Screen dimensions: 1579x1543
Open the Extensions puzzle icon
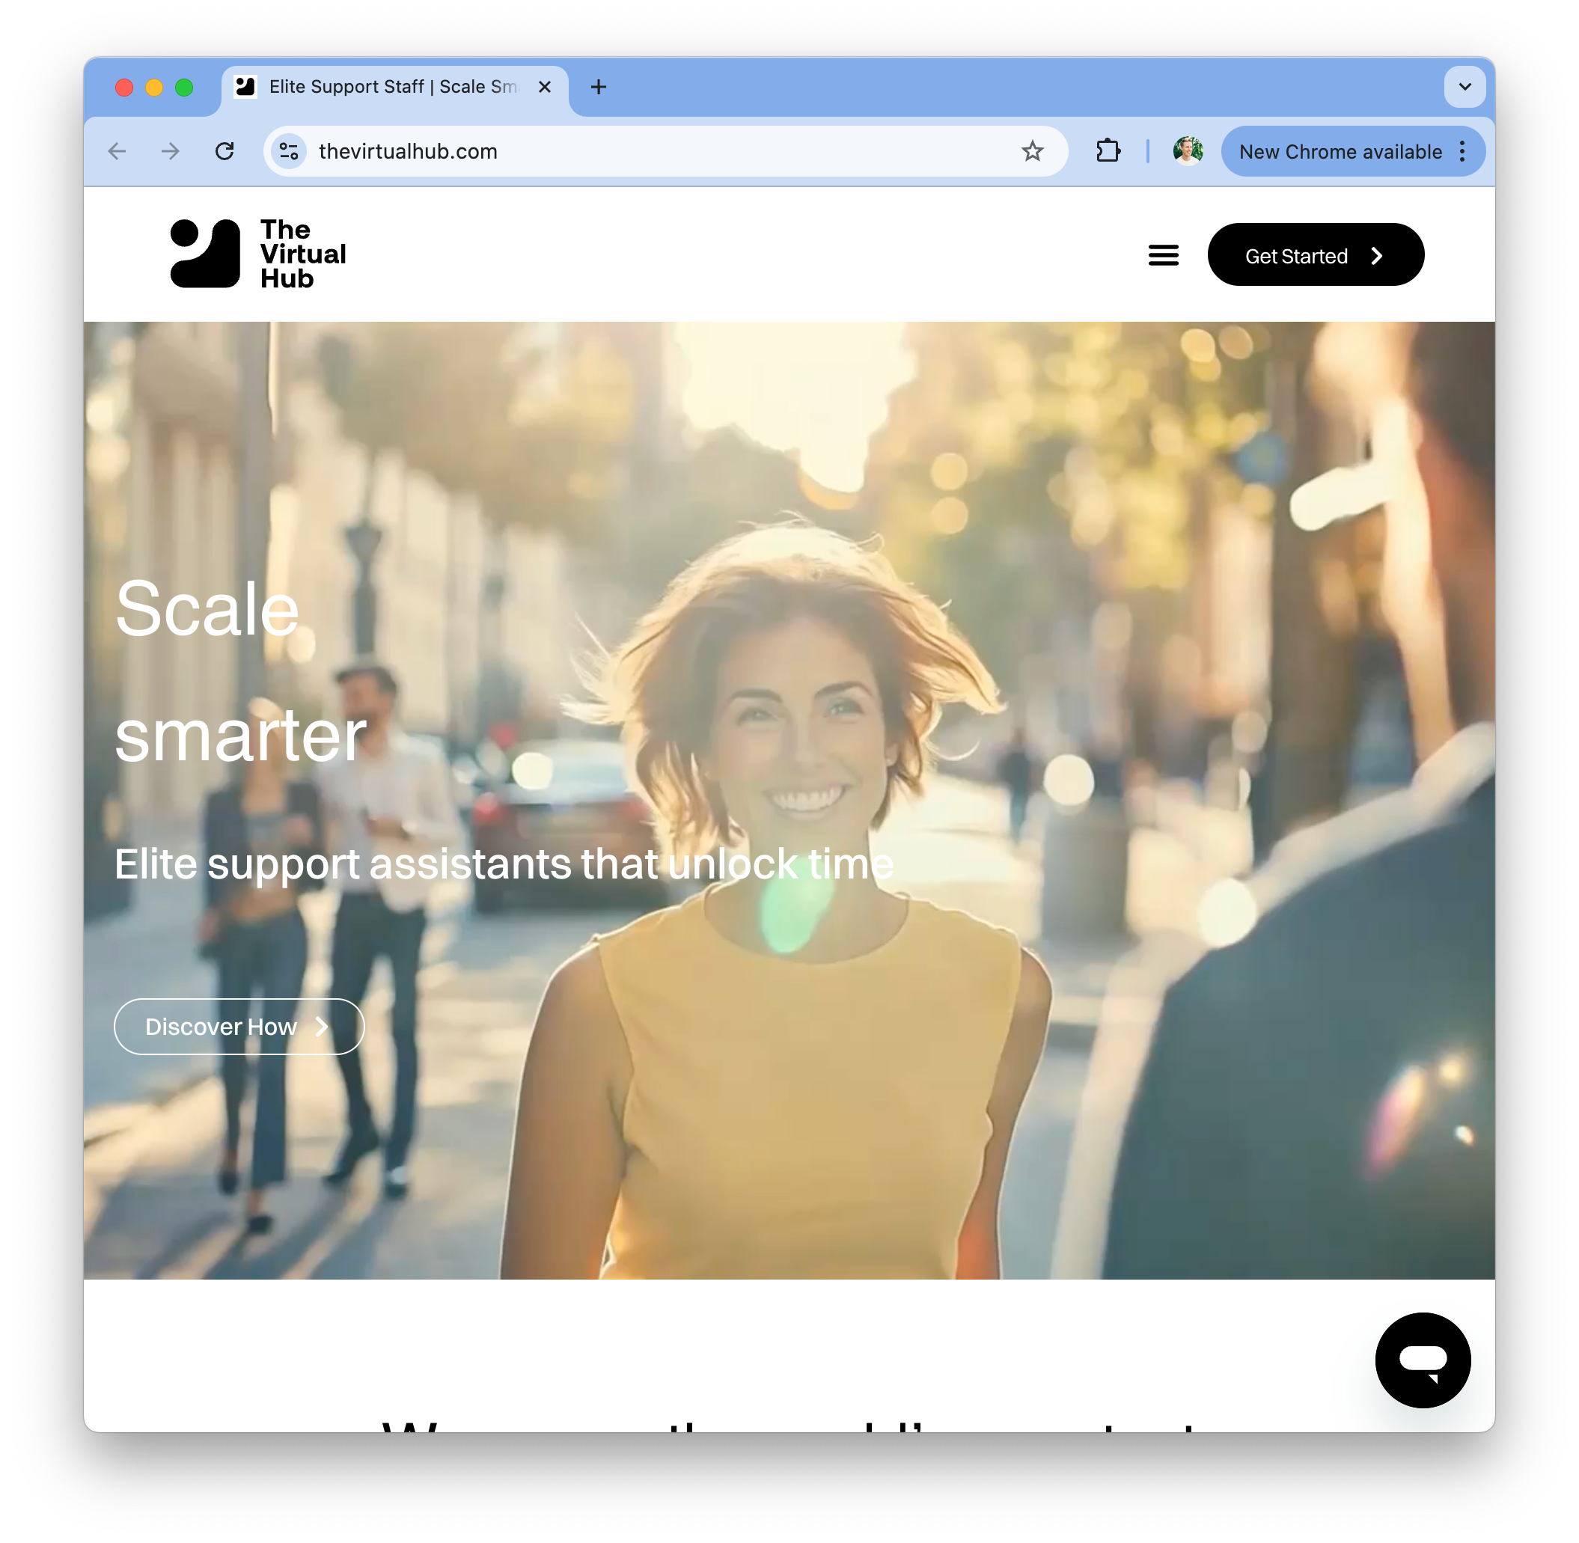1108,152
